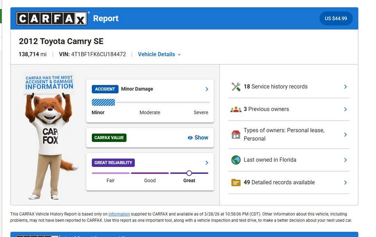
Task: Toggle Show on the CARFAX VALUE panel
Action: click(200, 137)
